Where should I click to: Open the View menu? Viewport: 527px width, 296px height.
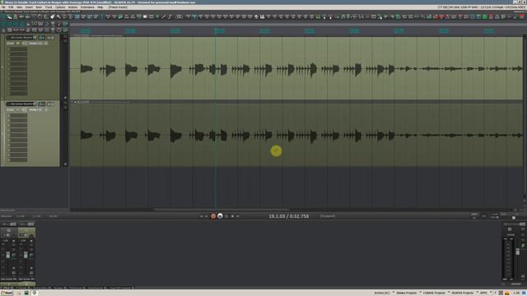[20, 7]
